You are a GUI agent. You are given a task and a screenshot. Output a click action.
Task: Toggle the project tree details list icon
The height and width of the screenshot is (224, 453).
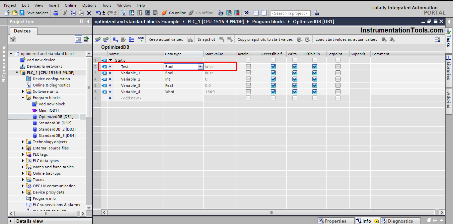pos(78,39)
